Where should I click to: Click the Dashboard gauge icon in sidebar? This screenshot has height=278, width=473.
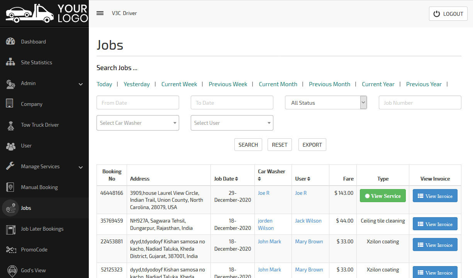(10, 42)
